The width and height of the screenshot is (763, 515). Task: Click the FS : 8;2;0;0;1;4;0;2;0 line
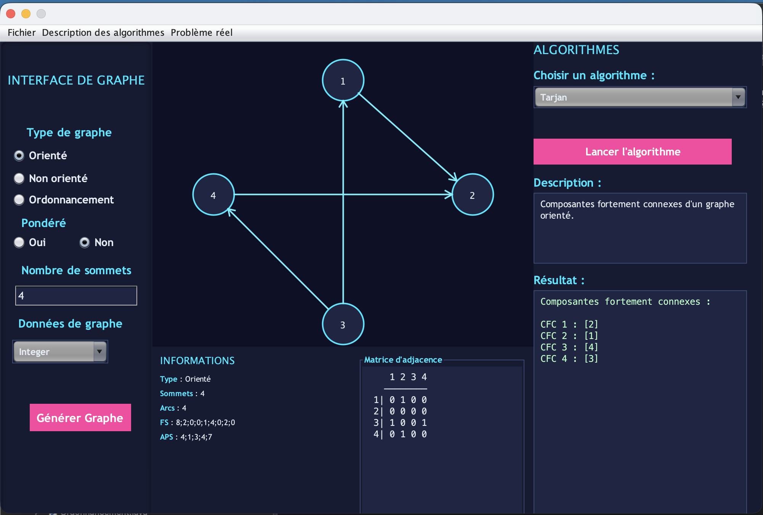(197, 422)
